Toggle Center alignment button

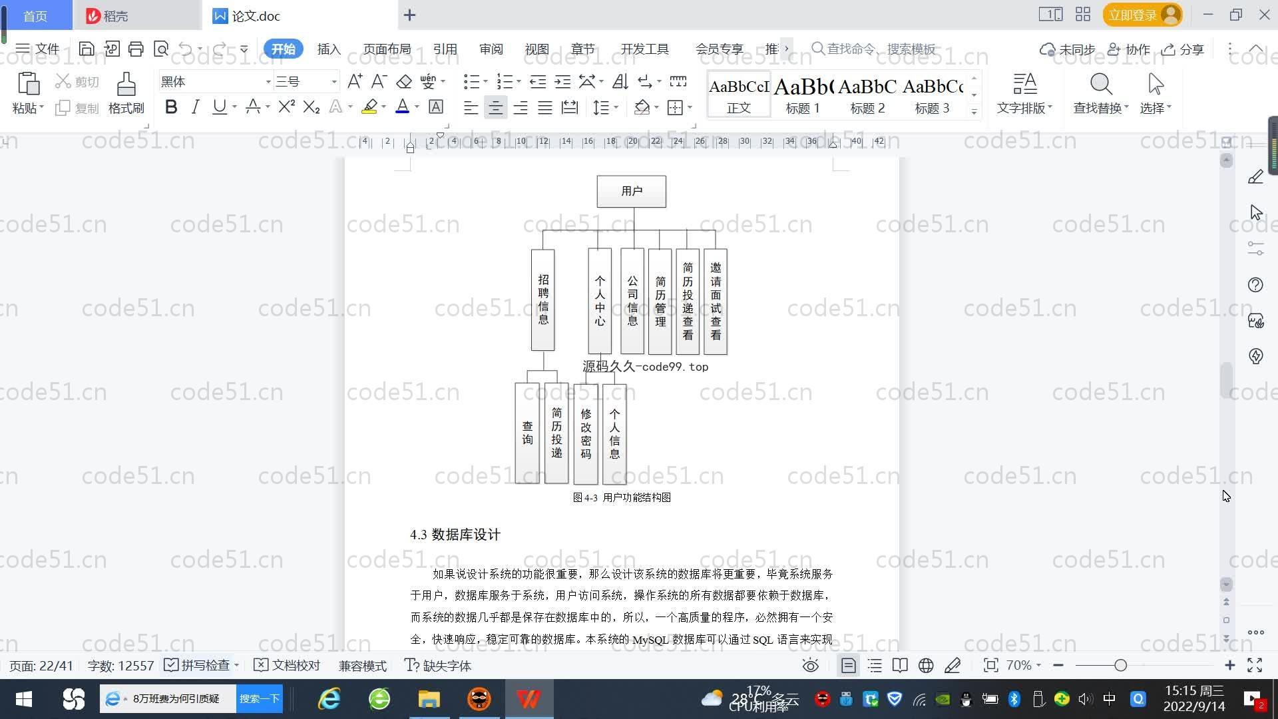(x=495, y=107)
